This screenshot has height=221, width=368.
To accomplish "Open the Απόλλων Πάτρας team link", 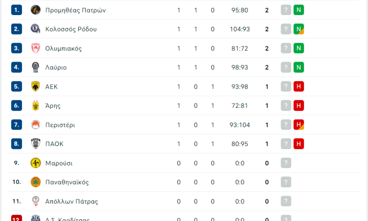I will point(71,201).
